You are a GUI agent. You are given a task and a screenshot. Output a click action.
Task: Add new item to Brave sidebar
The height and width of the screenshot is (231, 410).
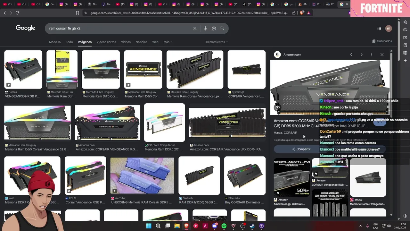pos(405,61)
